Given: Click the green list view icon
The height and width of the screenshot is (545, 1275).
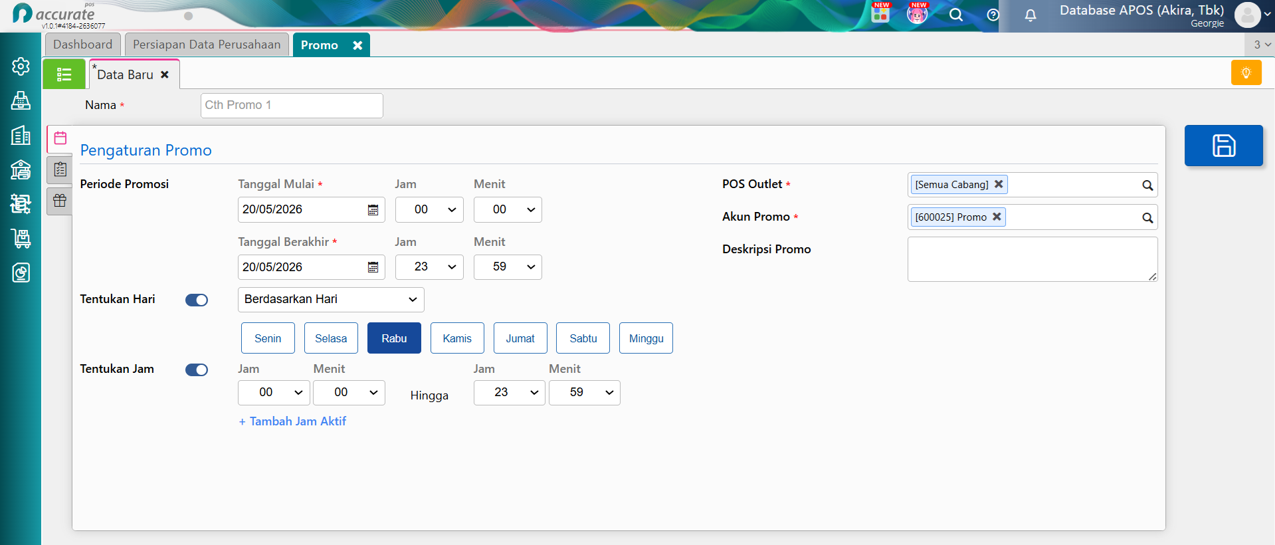Looking at the screenshot, I should [64, 74].
